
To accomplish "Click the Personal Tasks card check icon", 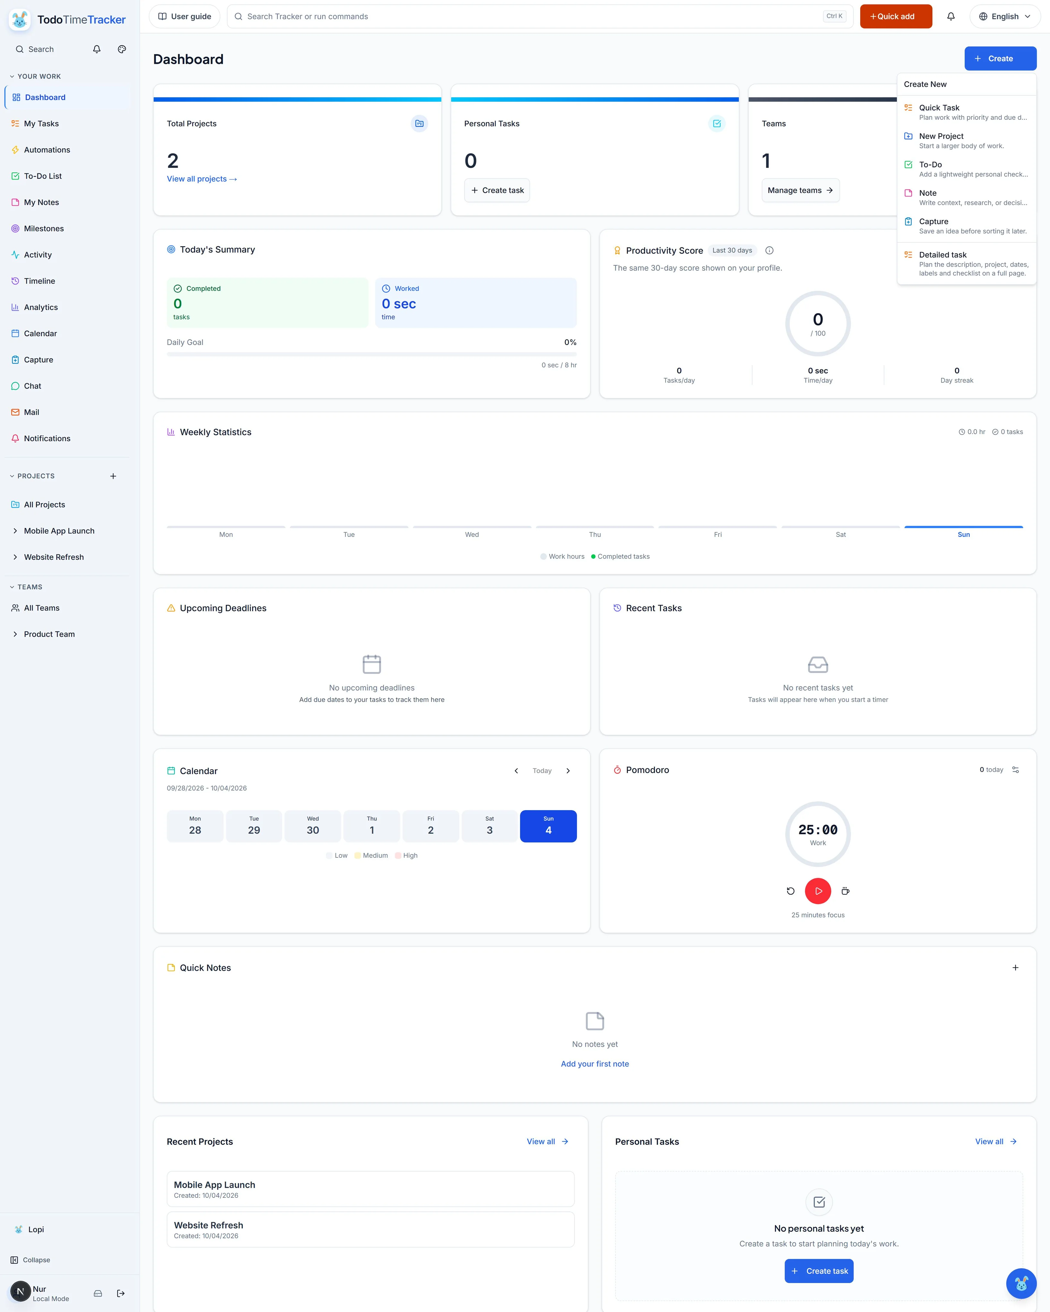I will [717, 124].
